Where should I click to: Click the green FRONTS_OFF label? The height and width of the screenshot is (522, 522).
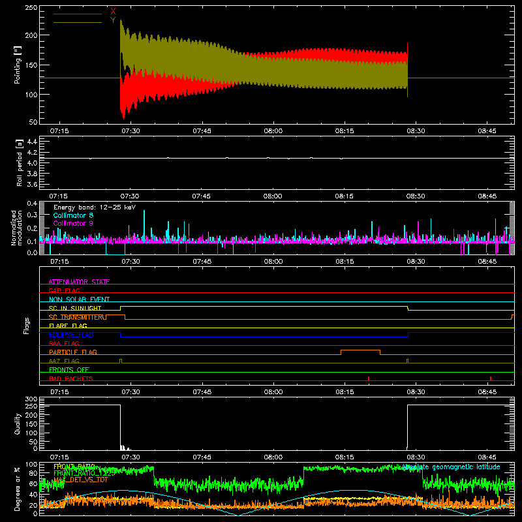pos(69,369)
